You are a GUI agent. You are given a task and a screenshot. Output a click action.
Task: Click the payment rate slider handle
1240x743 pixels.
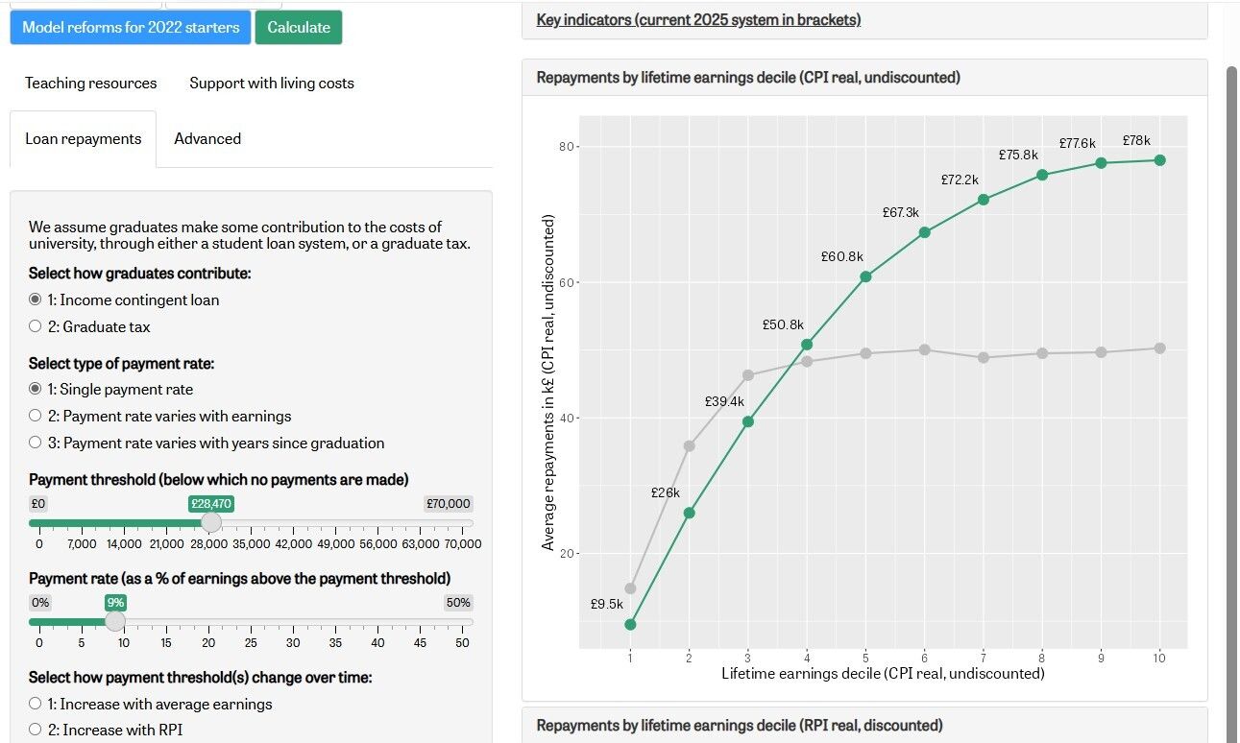coord(115,622)
